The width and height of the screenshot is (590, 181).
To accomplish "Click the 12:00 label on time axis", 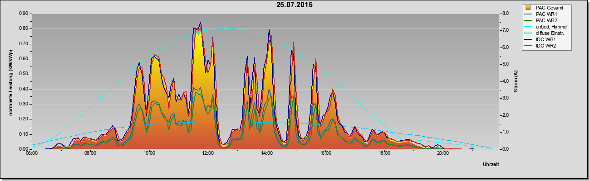I will click(208, 153).
